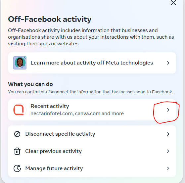Click the arrow beside Clear previous activity

[x=168, y=151]
